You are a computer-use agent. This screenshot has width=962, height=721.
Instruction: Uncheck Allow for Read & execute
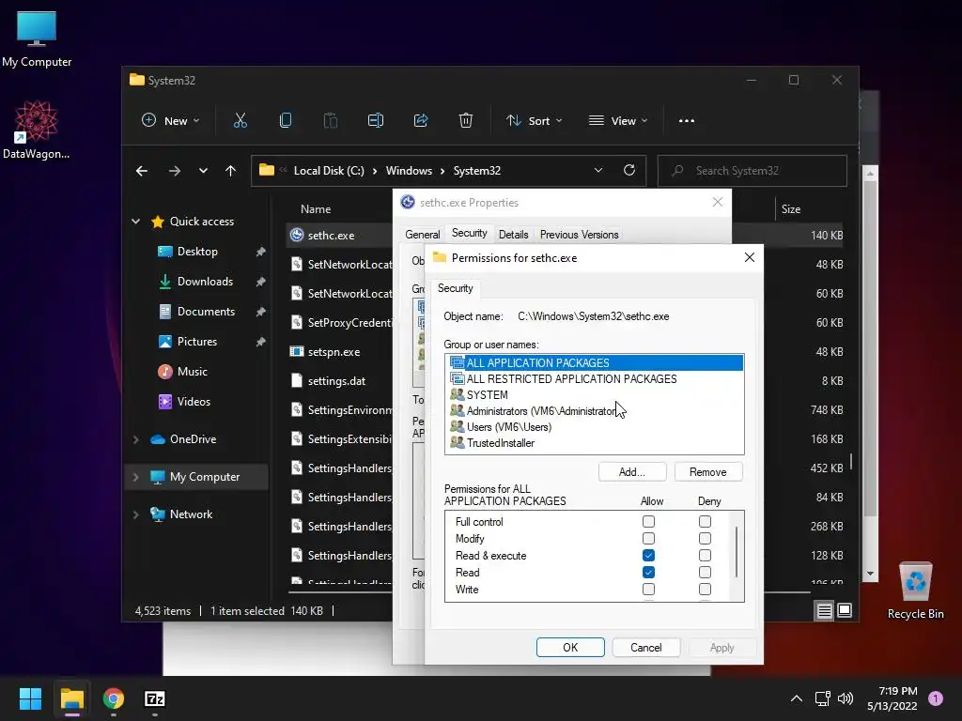[648, 556]
